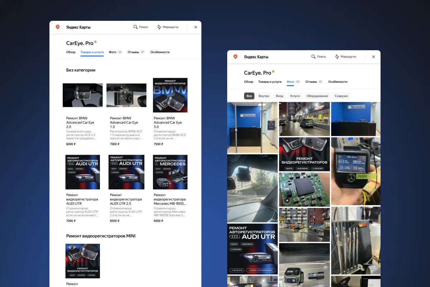Open the soldering tips tools photo

point(356,240)
